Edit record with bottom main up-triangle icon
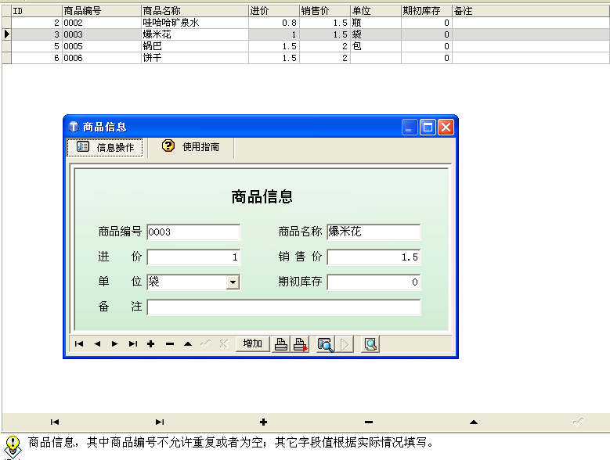 474,422
